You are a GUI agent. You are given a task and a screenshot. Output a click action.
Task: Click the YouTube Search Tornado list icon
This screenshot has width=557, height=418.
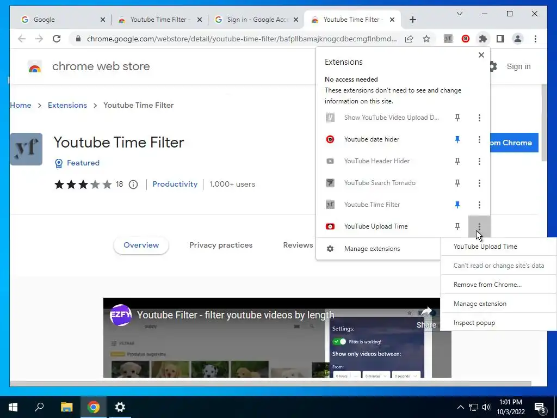point(330,183)
